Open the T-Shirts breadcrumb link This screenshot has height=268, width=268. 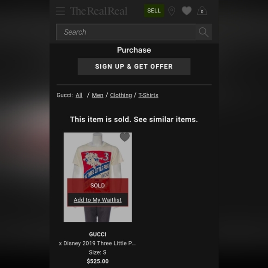(x=148, y=95)
